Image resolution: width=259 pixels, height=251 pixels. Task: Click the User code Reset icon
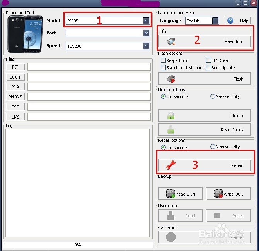216,215
